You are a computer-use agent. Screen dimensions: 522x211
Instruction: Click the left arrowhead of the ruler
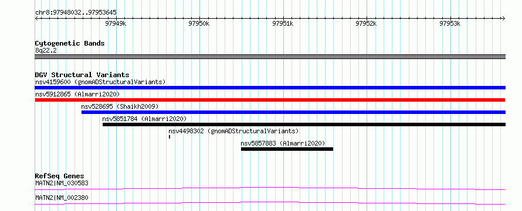coord(36,19)
